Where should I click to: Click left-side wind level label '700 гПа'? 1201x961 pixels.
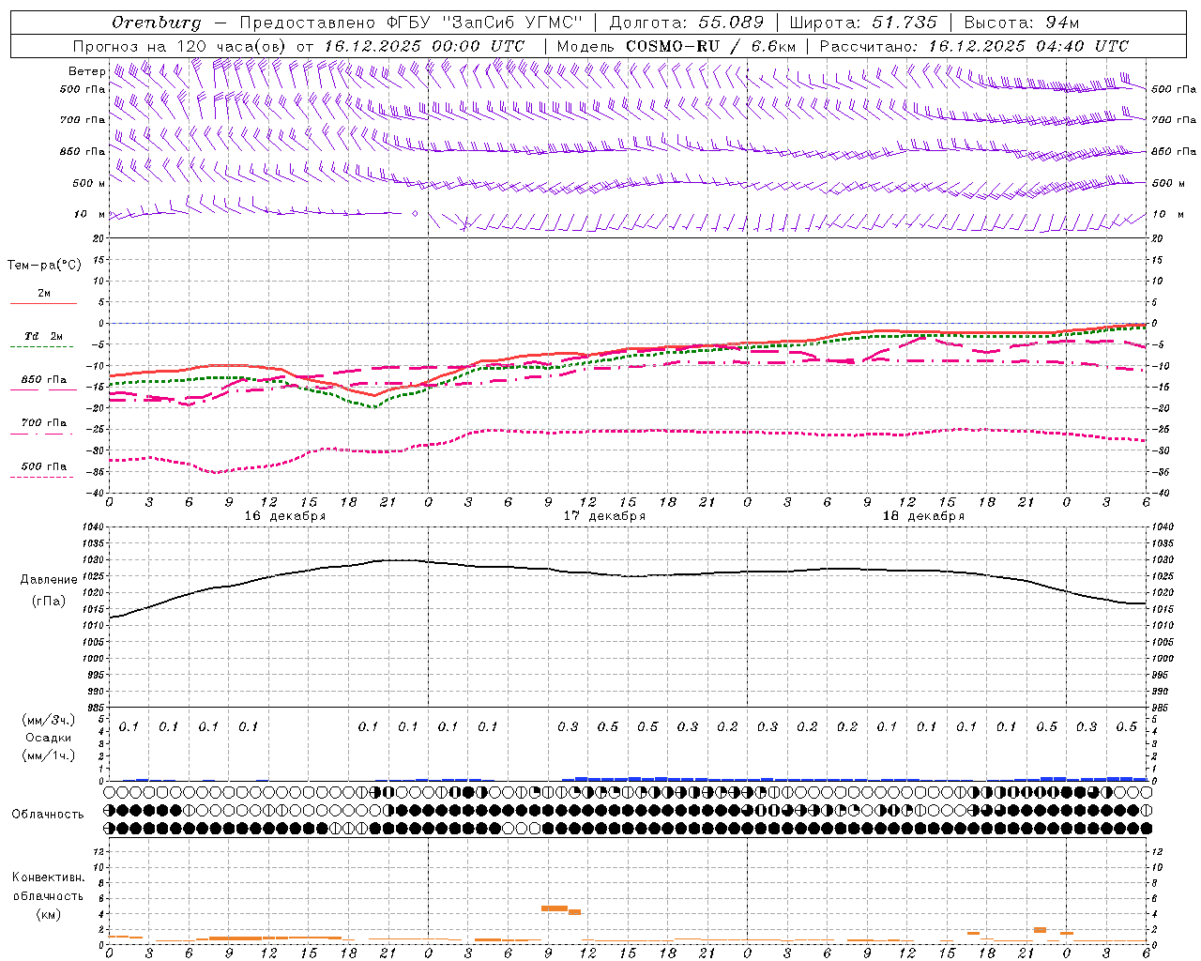[83, 120]
